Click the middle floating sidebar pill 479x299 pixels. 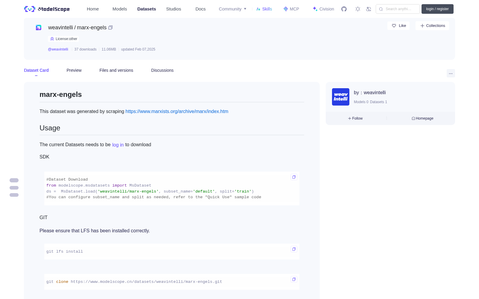coord(14,188)
